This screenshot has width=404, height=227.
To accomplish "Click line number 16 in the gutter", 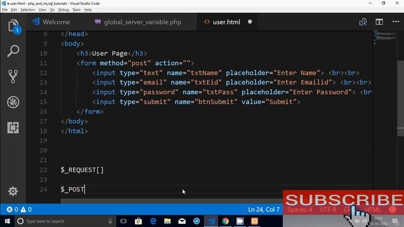I will point(44,112).
